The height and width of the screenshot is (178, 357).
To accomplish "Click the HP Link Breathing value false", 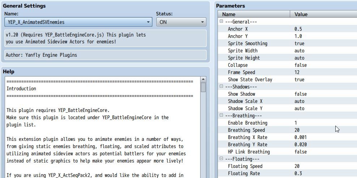I will click(x=301, y=152).
